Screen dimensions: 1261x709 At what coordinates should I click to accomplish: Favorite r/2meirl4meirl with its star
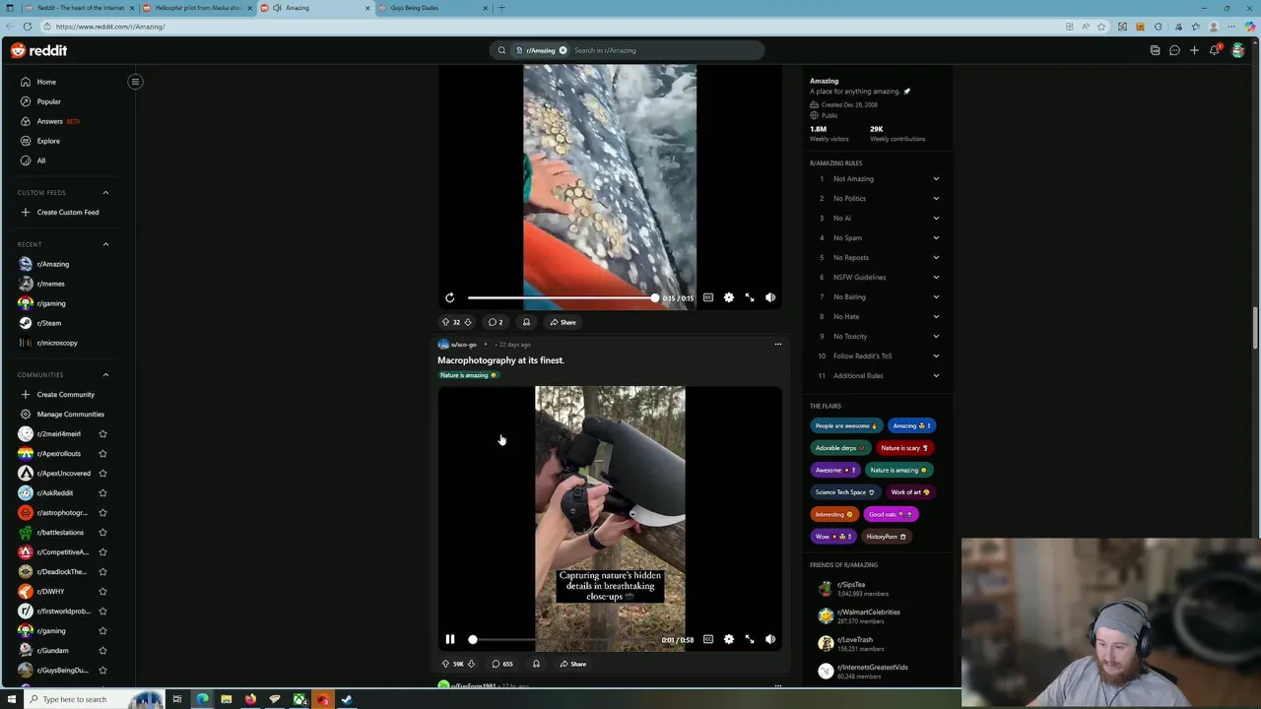102,433
